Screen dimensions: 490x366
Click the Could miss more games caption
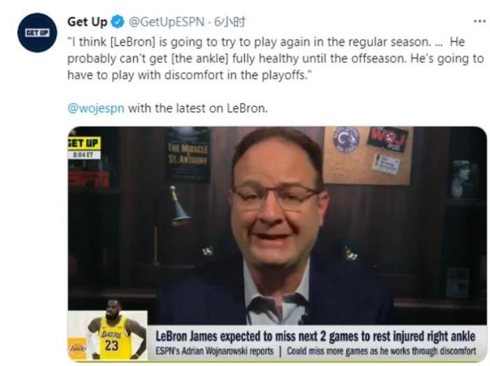click(381, 351)
